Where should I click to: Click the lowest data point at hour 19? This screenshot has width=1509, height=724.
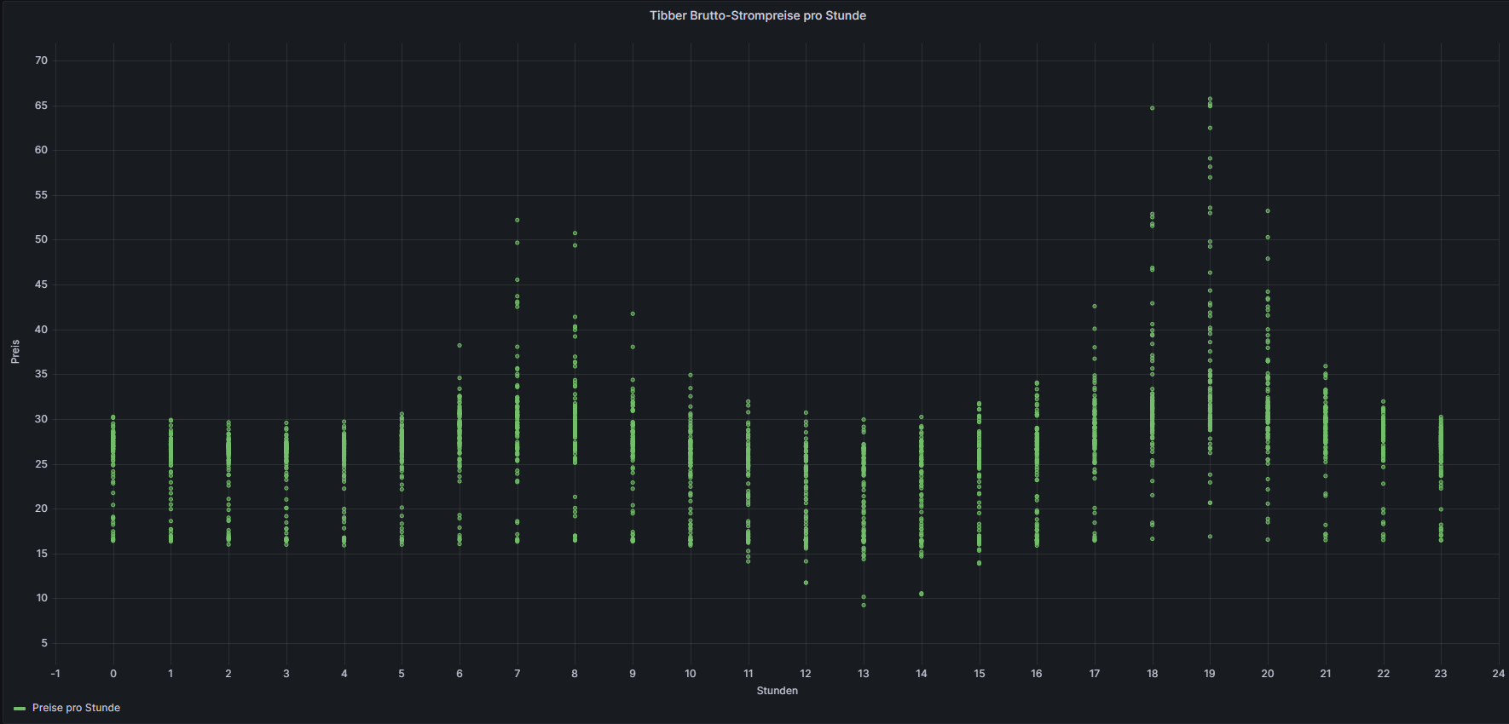(1210, 537)
